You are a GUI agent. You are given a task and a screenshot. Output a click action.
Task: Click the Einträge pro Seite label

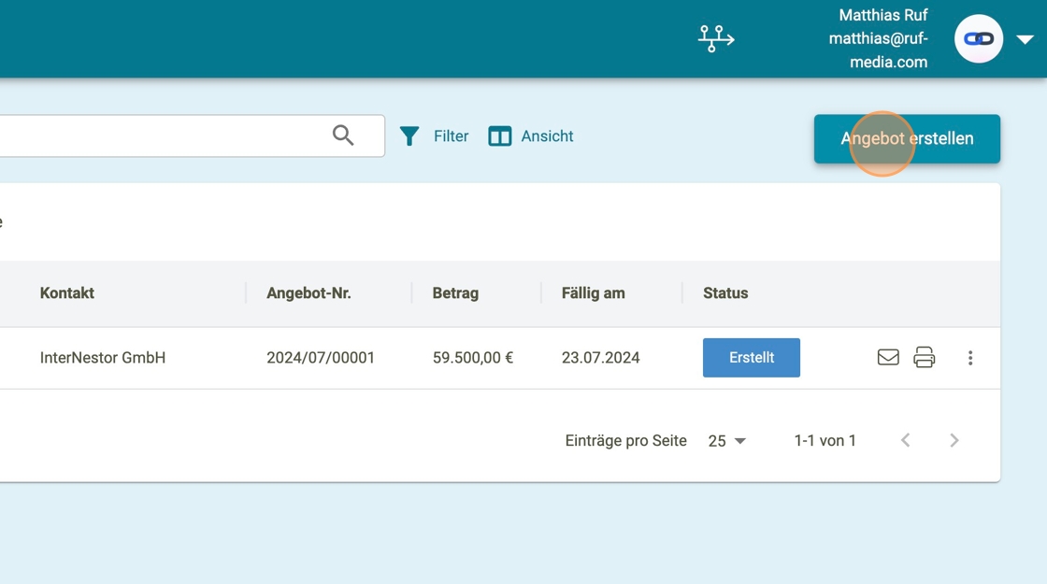coord(625,440)
